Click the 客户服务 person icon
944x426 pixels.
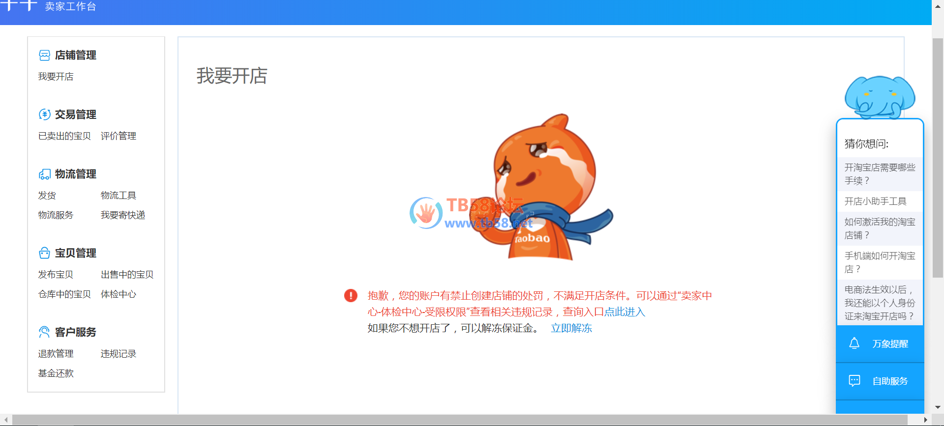(44, 332)
